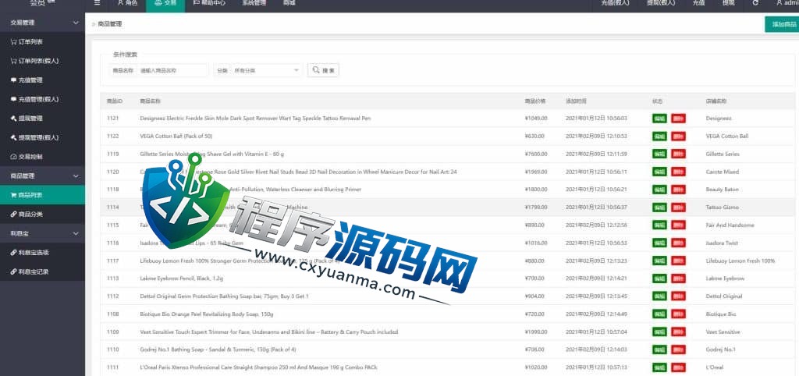Click the 商品管理 breadcrumb text
Viewport: 799px width, 376px height.
pyautogui.click(x=109, y=24)
